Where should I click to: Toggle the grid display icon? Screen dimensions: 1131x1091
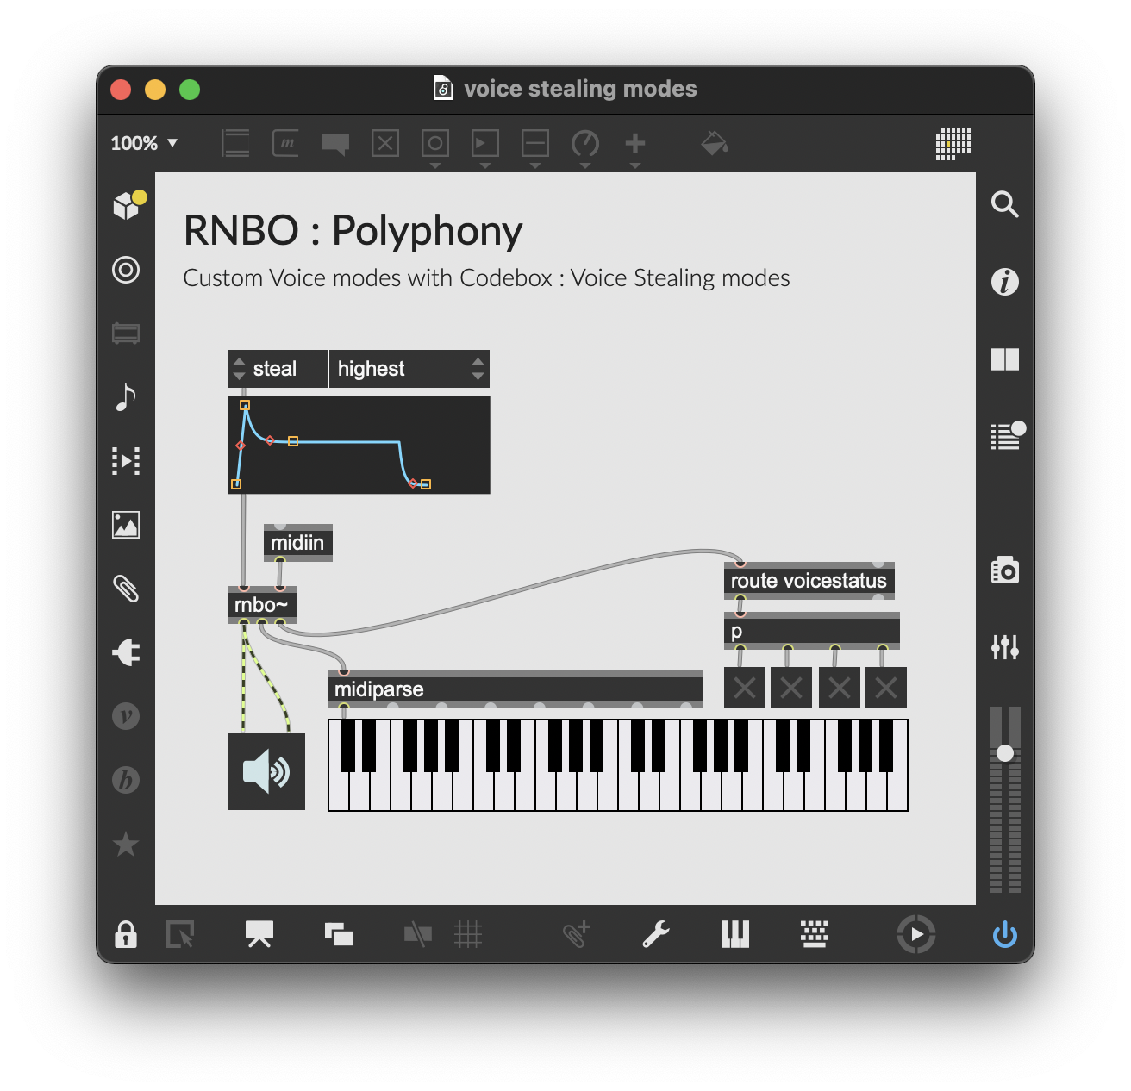(x=468, y=934)
